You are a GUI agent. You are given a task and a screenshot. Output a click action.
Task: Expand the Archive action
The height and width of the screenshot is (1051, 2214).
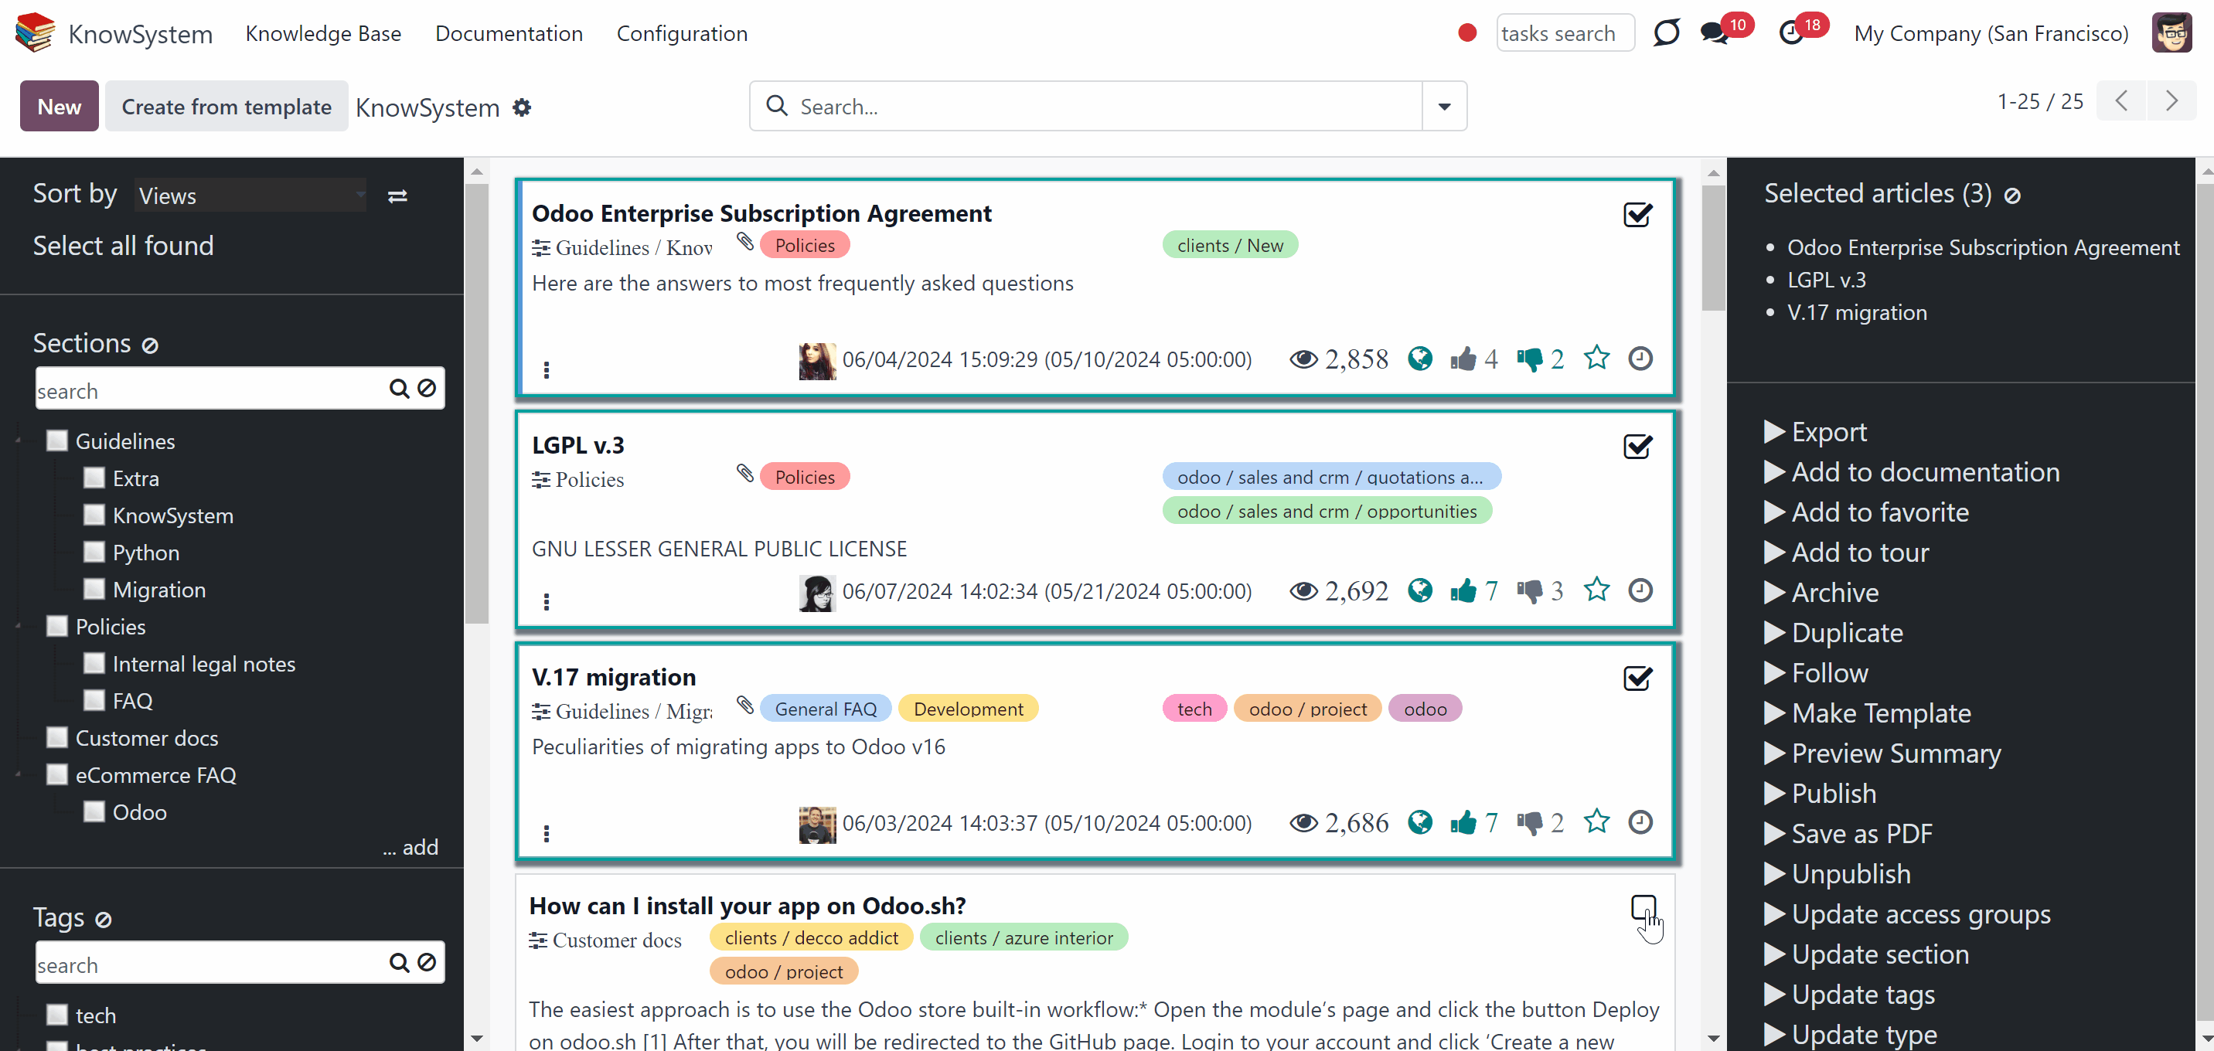1821,592
